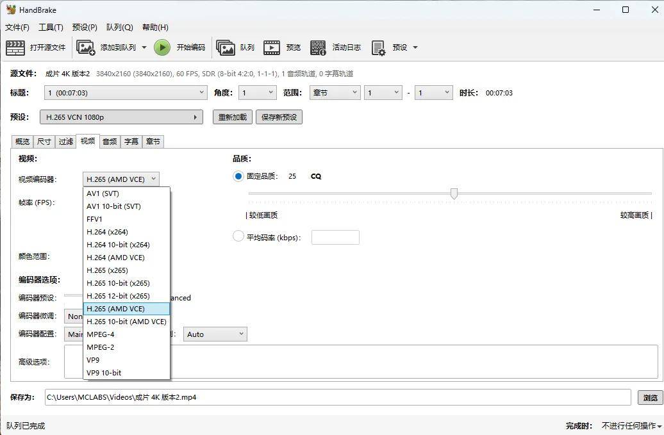Image resolution: width=664 pixels, height=435 pixels.
Task: Click the HandBrake app logo in title bar
Action: (x=11, y=10)
